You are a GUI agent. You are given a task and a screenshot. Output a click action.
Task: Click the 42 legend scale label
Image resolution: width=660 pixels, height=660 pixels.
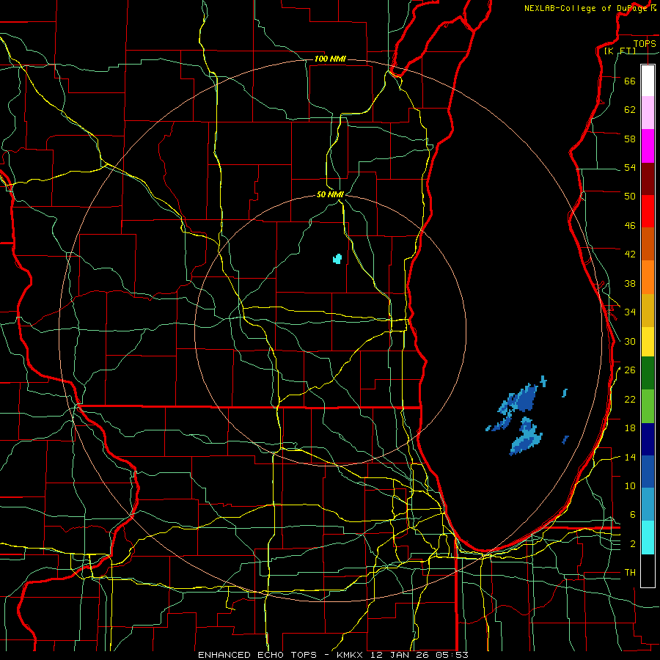click(630, 254)
